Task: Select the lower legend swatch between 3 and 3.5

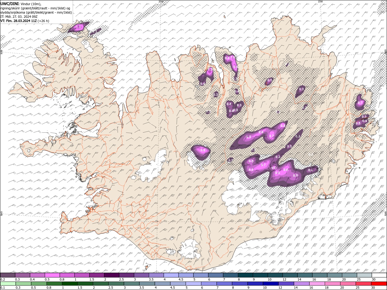Action: 132,284
